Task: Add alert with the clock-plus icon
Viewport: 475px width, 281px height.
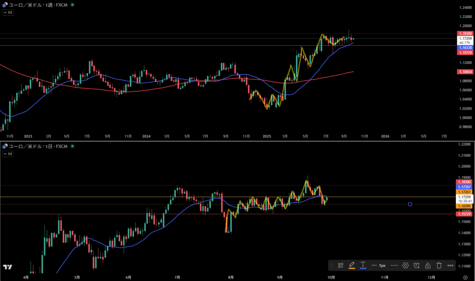Action: click(x=417, y=265)
